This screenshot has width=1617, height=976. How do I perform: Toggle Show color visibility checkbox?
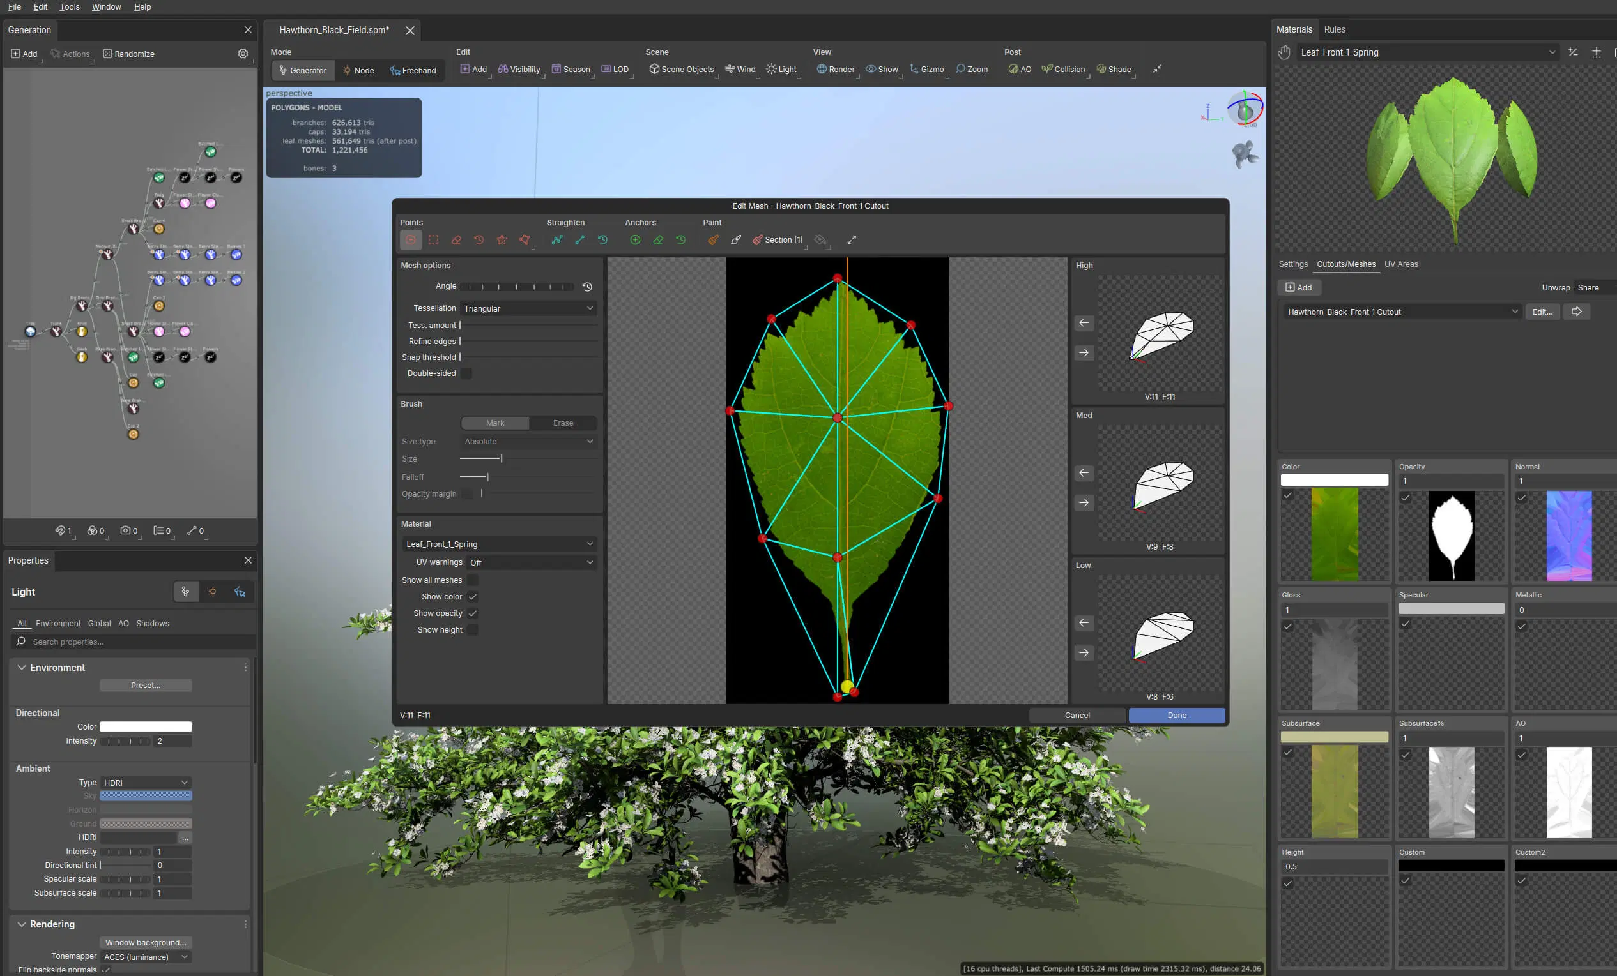coord(472,596)
